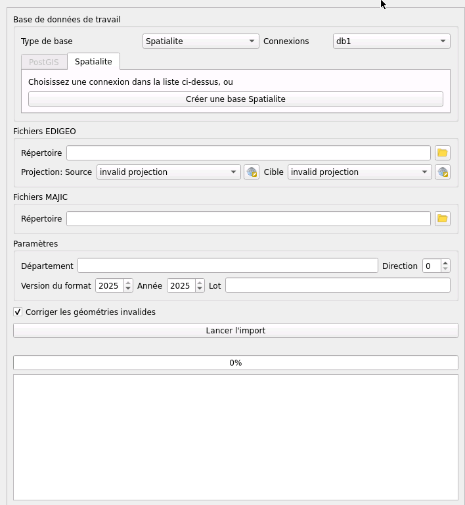Image resolution: width=465 pixels, height=505 pixels.
Task: Open target (Cible) projection CRS selector icon
Action: point(442,172)
